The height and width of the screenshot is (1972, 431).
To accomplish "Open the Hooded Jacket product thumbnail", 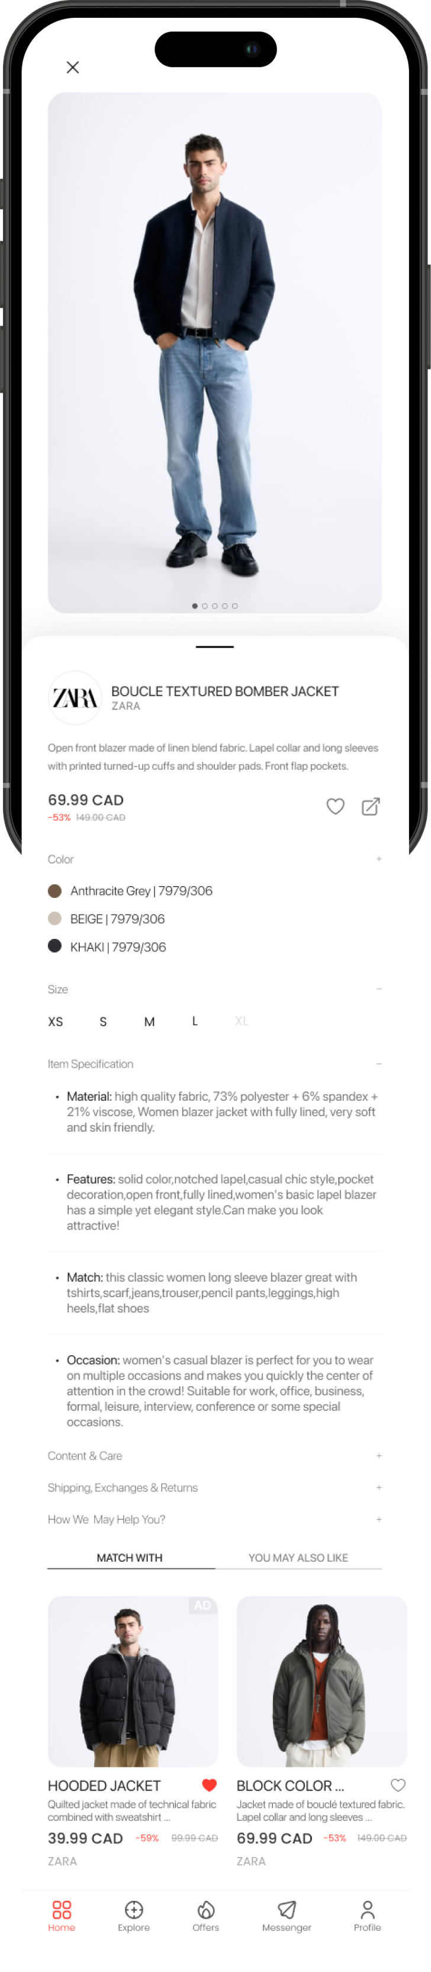I will (x=133, y=1681).
